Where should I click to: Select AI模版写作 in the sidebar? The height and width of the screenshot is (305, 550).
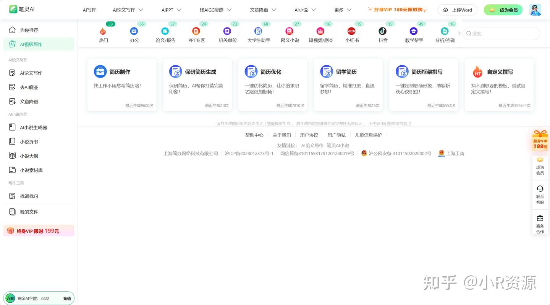39,44
